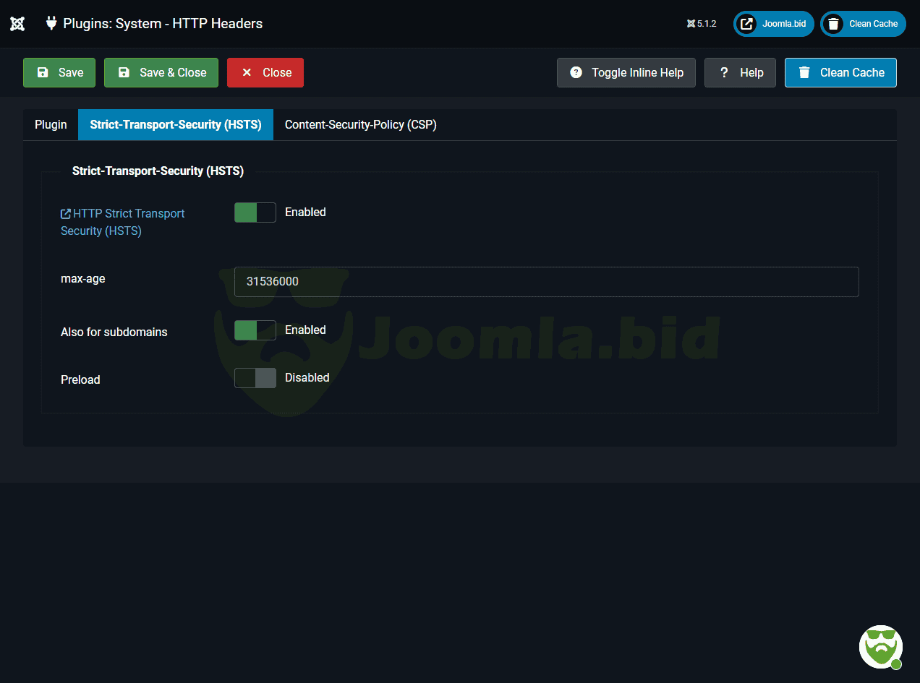Click the plug icon beside Plugins title
Image resolution: width=920 pixels, height=683 pixels.
tap(51, 23)
